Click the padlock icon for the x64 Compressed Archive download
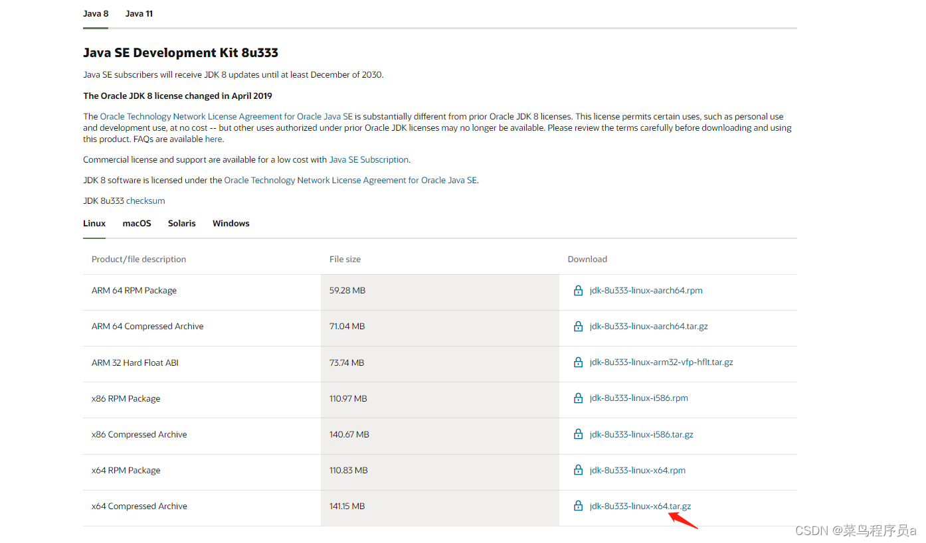926x543 pixels. click(x=577, y=506)
